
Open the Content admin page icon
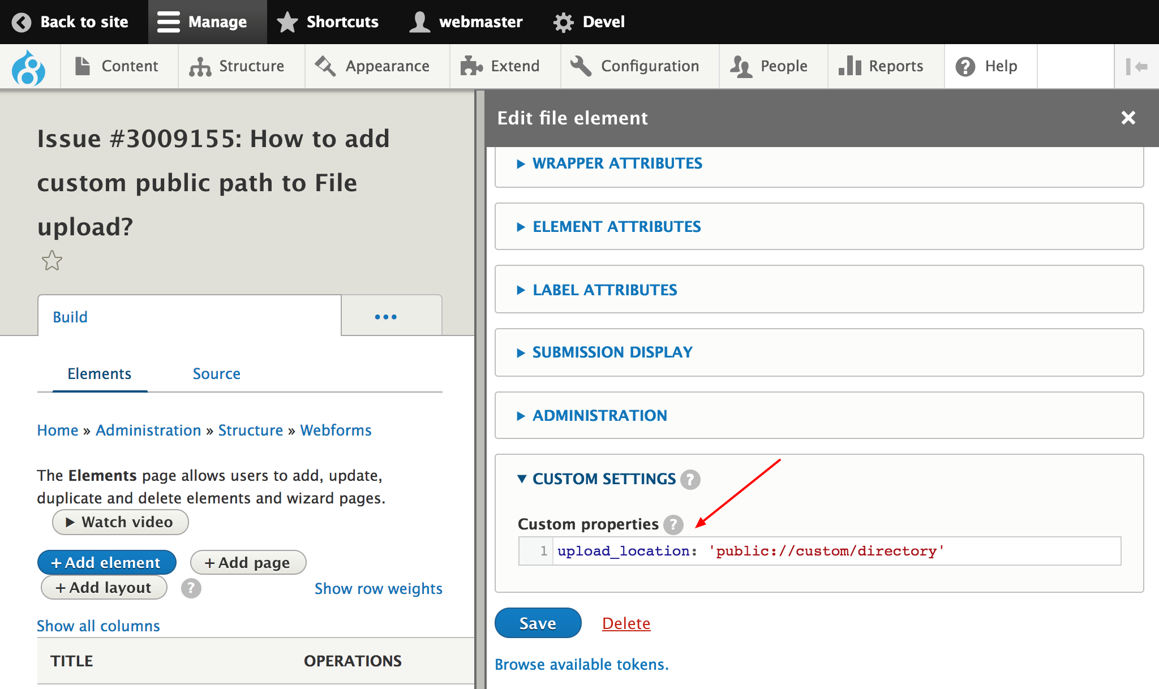(x=83, y=66)
